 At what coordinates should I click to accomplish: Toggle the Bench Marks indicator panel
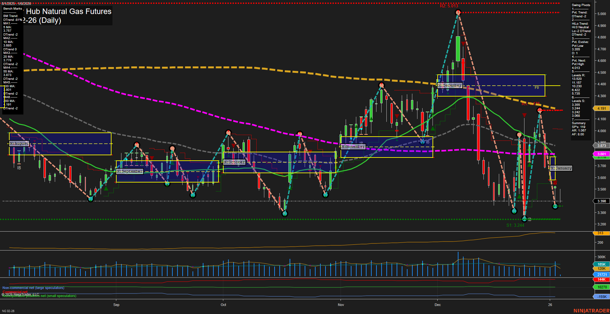[x=12, y=8]
